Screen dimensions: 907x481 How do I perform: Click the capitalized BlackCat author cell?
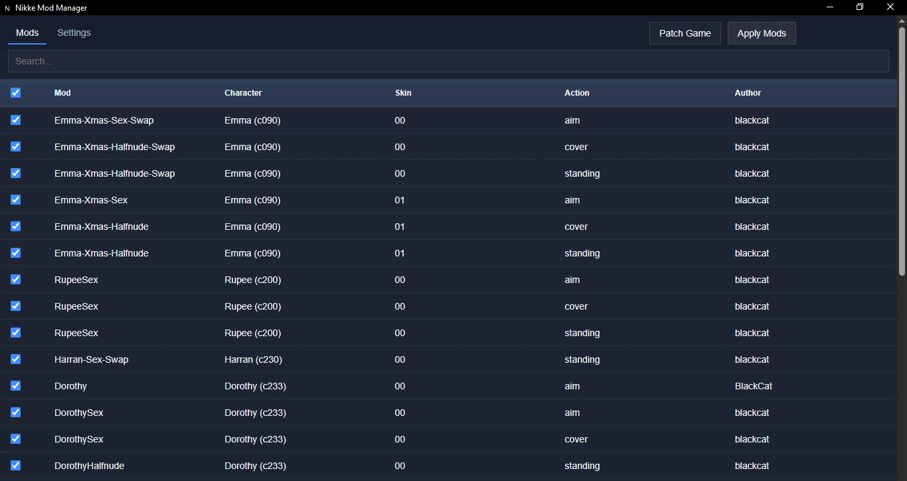pyautogui.click(x=754, y=386)
